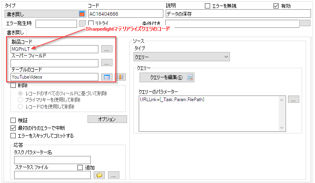Select レコードIDを使用して削除 radio

[x=20, y=107]
